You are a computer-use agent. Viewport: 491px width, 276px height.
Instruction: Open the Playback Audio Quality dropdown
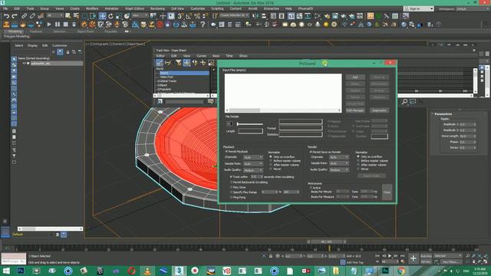coord(253,170)
